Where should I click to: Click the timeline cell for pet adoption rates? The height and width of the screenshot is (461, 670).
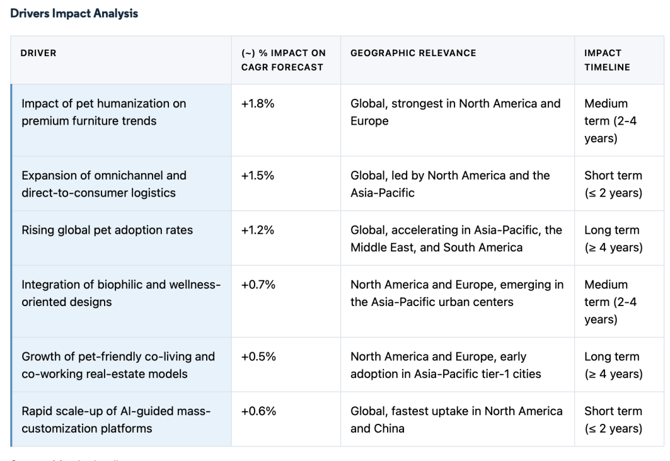(x=613, y=239)
